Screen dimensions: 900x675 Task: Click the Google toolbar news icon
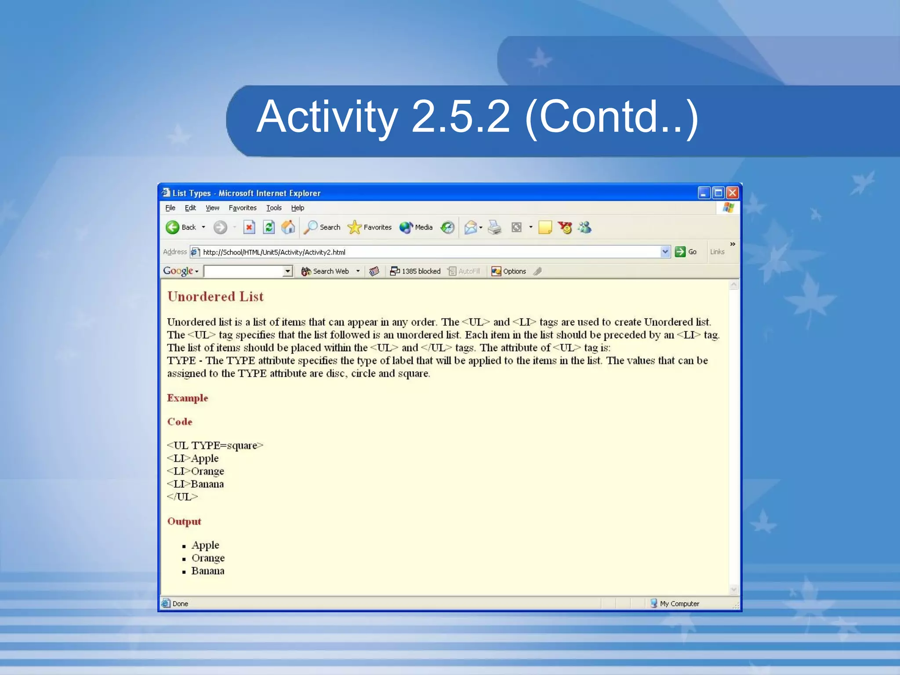point(374,271)
